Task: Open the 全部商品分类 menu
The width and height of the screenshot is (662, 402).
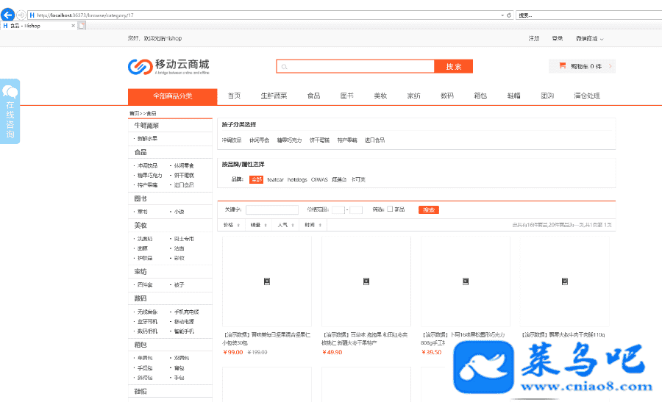Action: click(172, 96)
